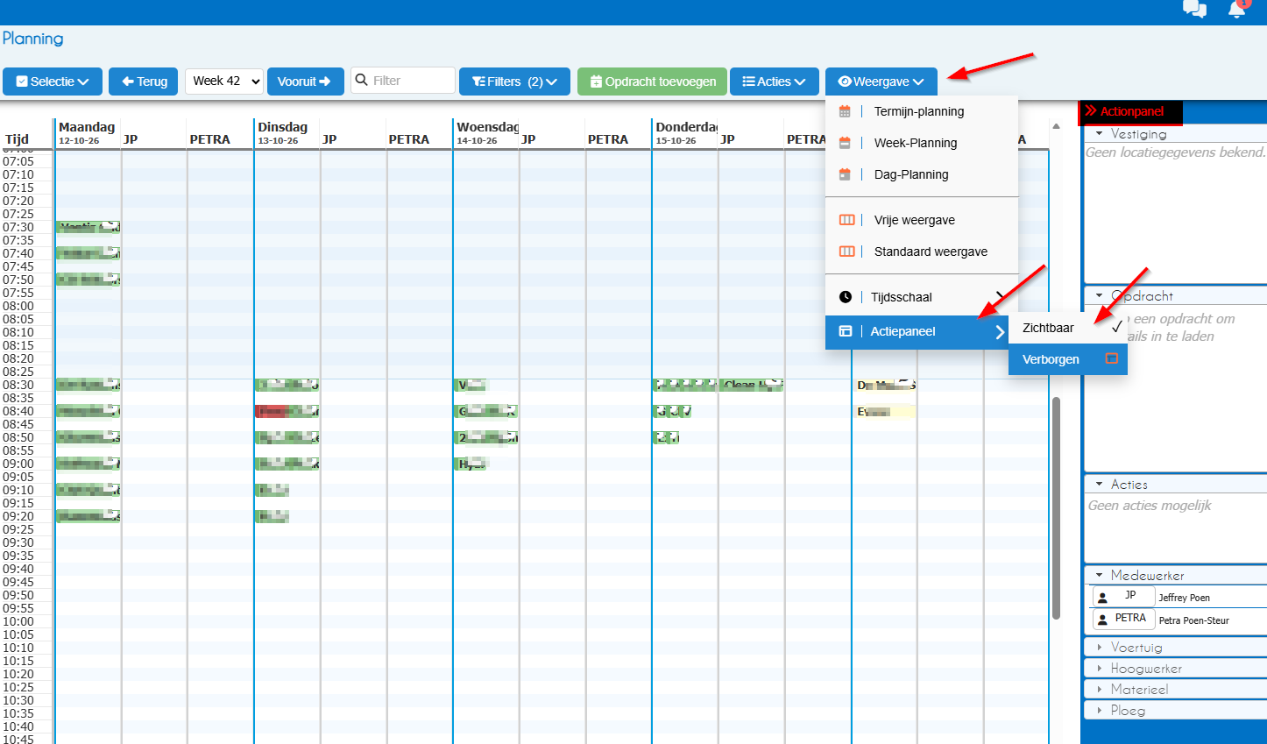Click the calendar icon beside Dag-Planning
The image size is (1267, 744).
tap(845, 174)
